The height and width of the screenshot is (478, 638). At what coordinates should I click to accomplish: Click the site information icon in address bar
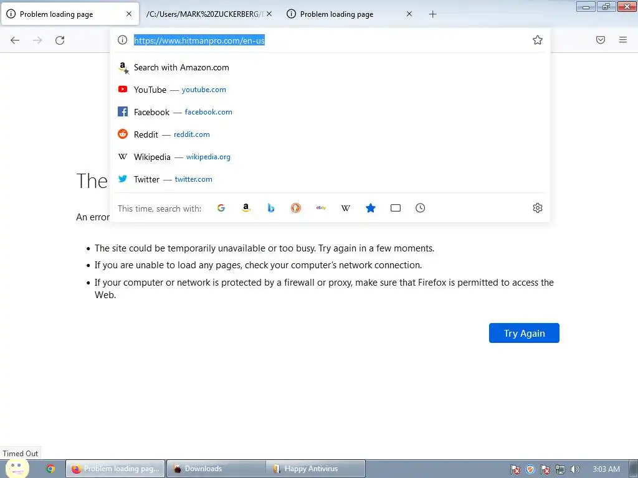pos(123,40)
